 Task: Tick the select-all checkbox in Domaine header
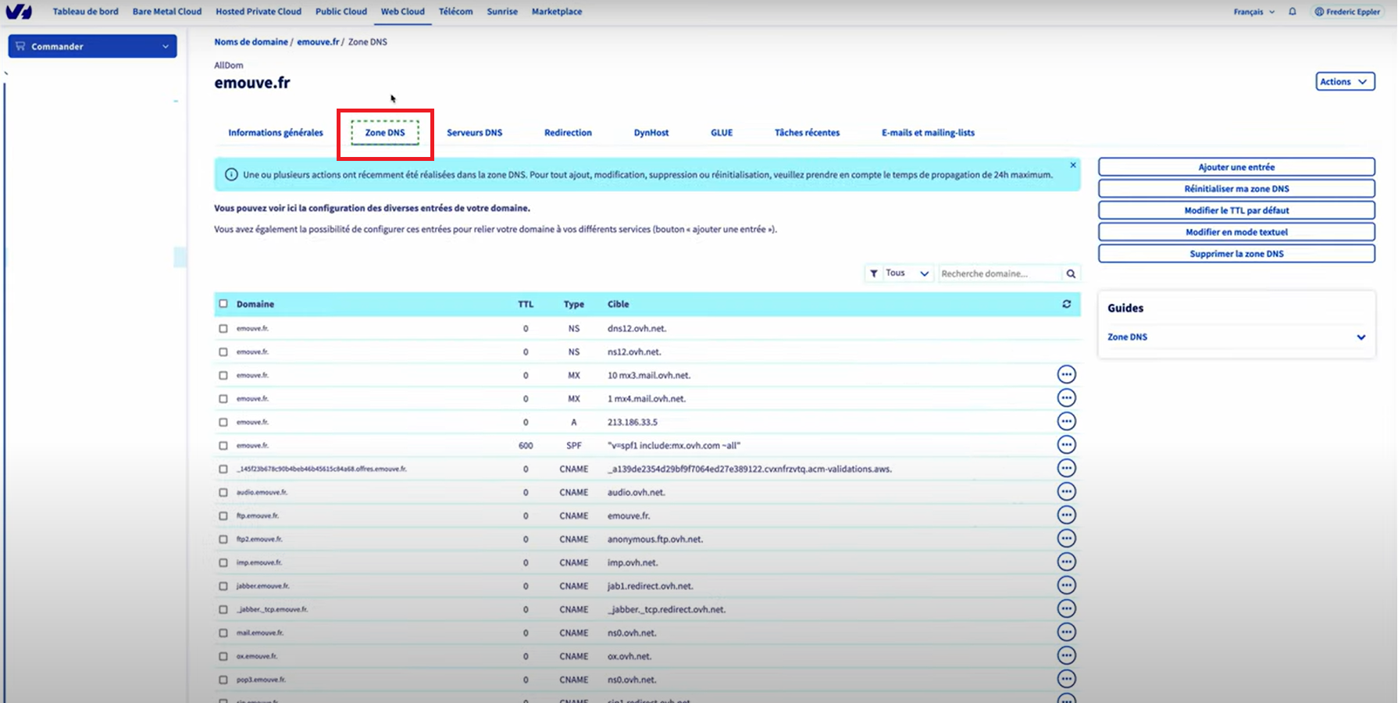(223, 304)
